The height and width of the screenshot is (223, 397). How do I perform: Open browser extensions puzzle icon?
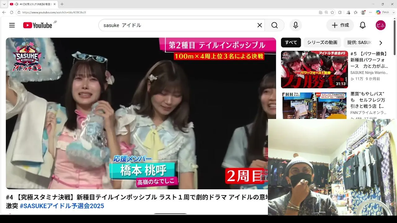point(340,12)
